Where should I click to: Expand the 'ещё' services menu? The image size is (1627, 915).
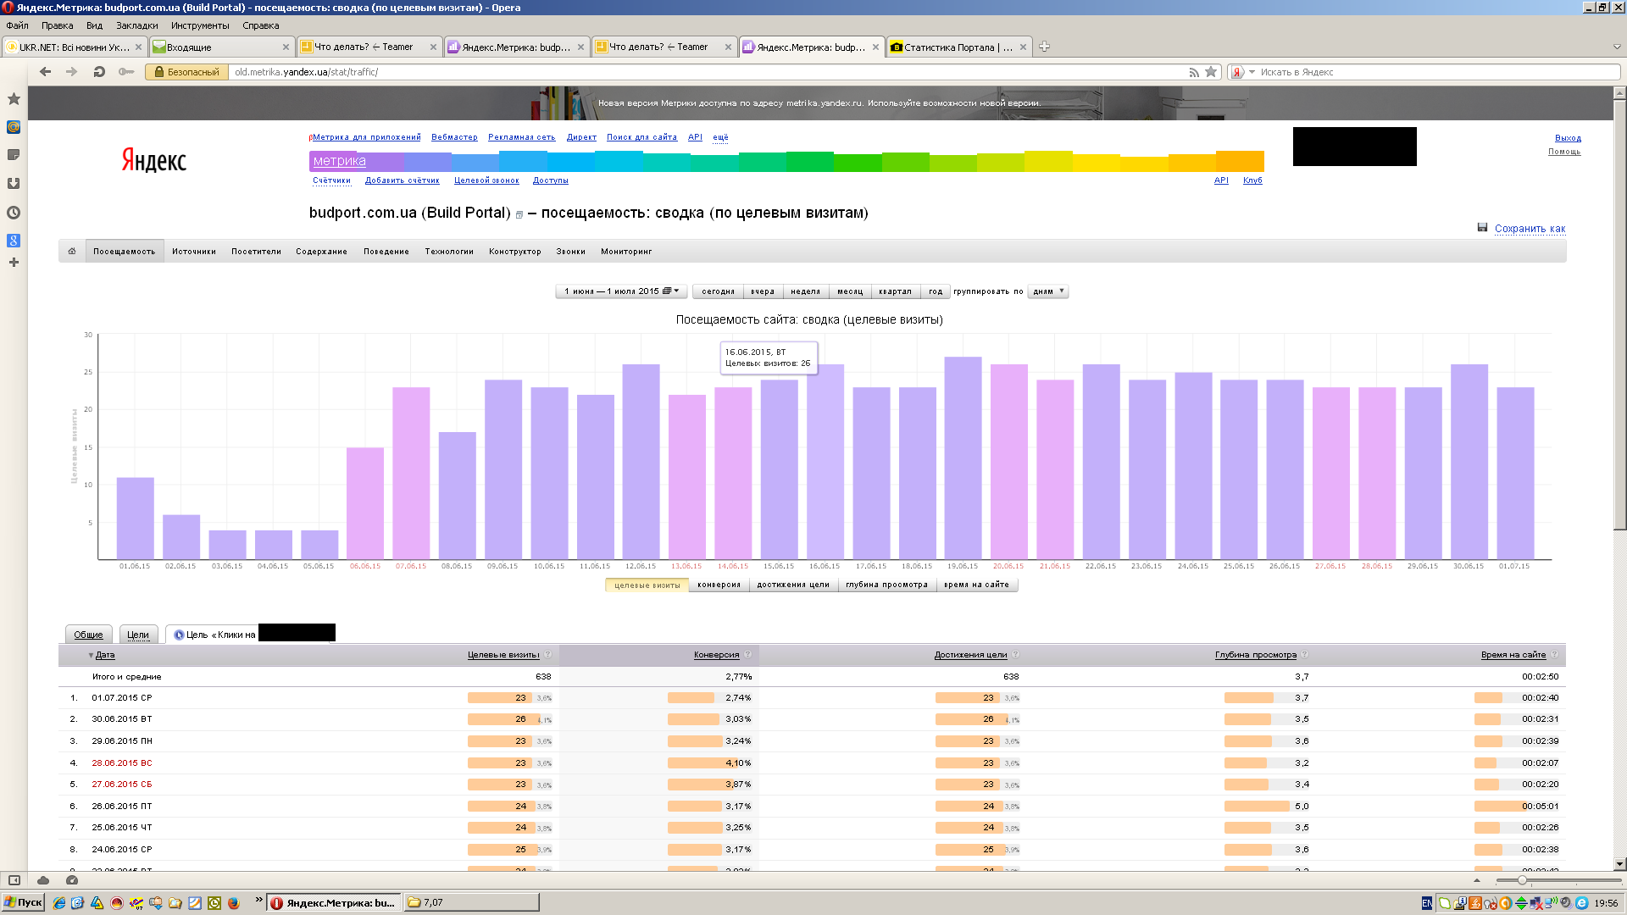tap(720, 137)
